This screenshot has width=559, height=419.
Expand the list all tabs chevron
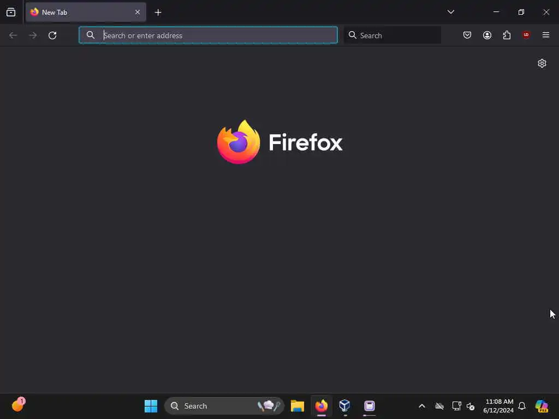click(x=450, y=12)
